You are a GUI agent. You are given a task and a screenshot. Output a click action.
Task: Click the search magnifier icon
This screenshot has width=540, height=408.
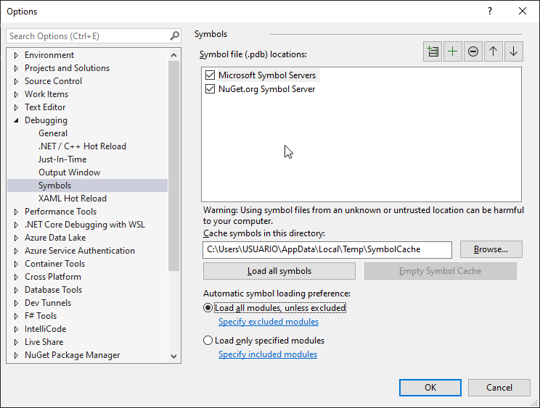point(175,36)
